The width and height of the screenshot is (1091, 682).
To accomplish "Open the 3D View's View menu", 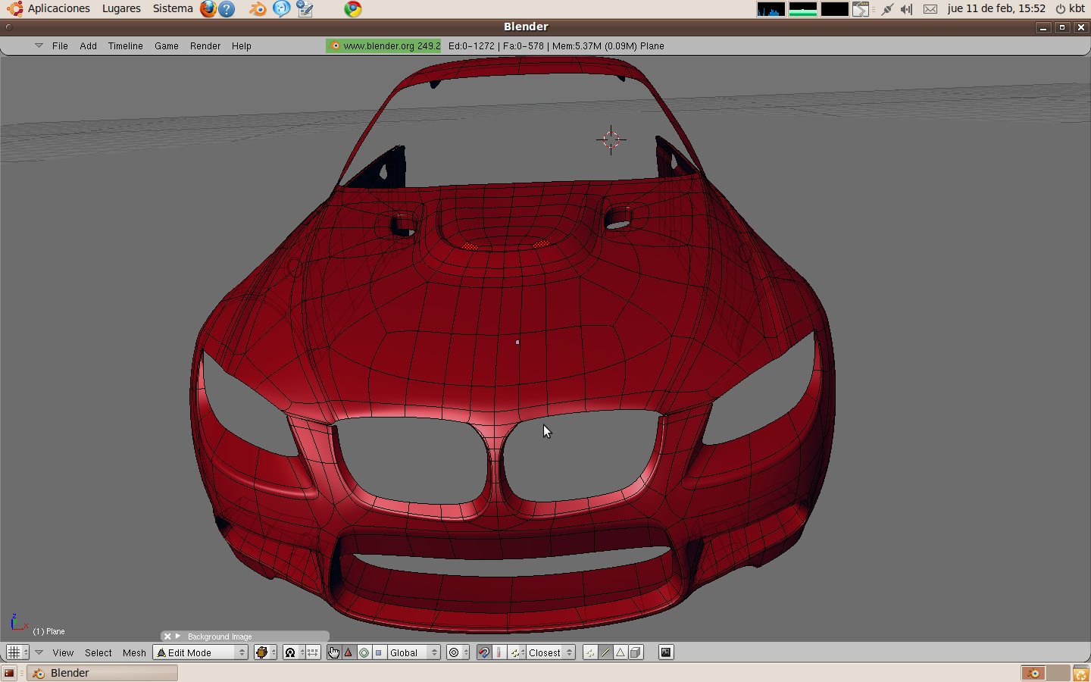I will (x=63, y=652).
